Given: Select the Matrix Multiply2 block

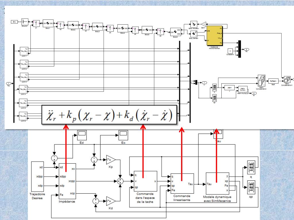Looking at the screenshot, I should pos(243,89).
